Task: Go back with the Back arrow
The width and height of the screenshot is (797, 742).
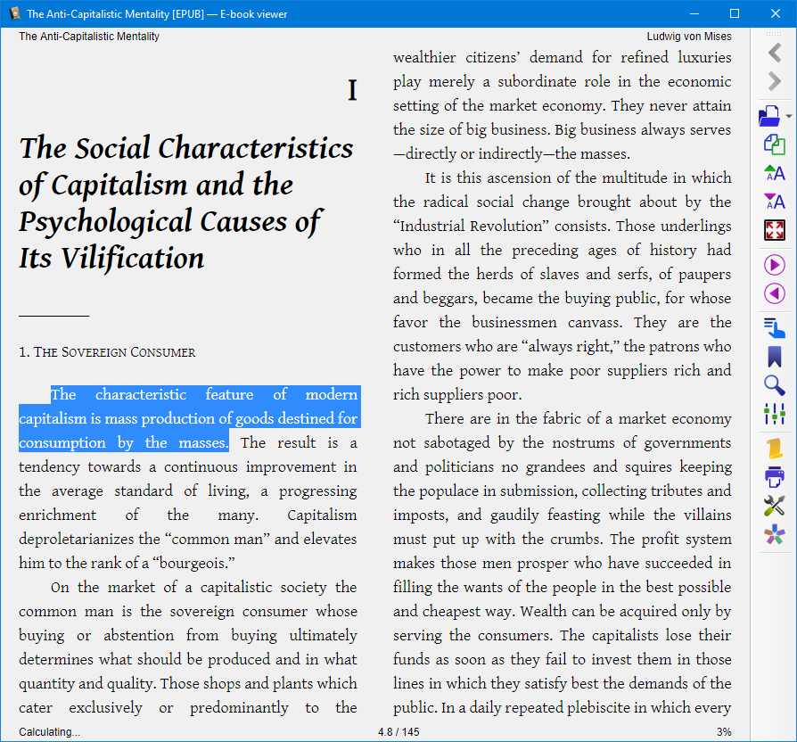Action: (774, 53)
